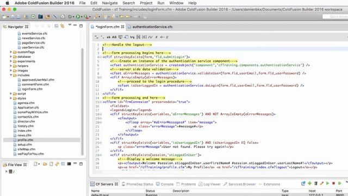Expand the styles folder
The width and height of the screenshot is (348, 196).
[x=11, y=98]
